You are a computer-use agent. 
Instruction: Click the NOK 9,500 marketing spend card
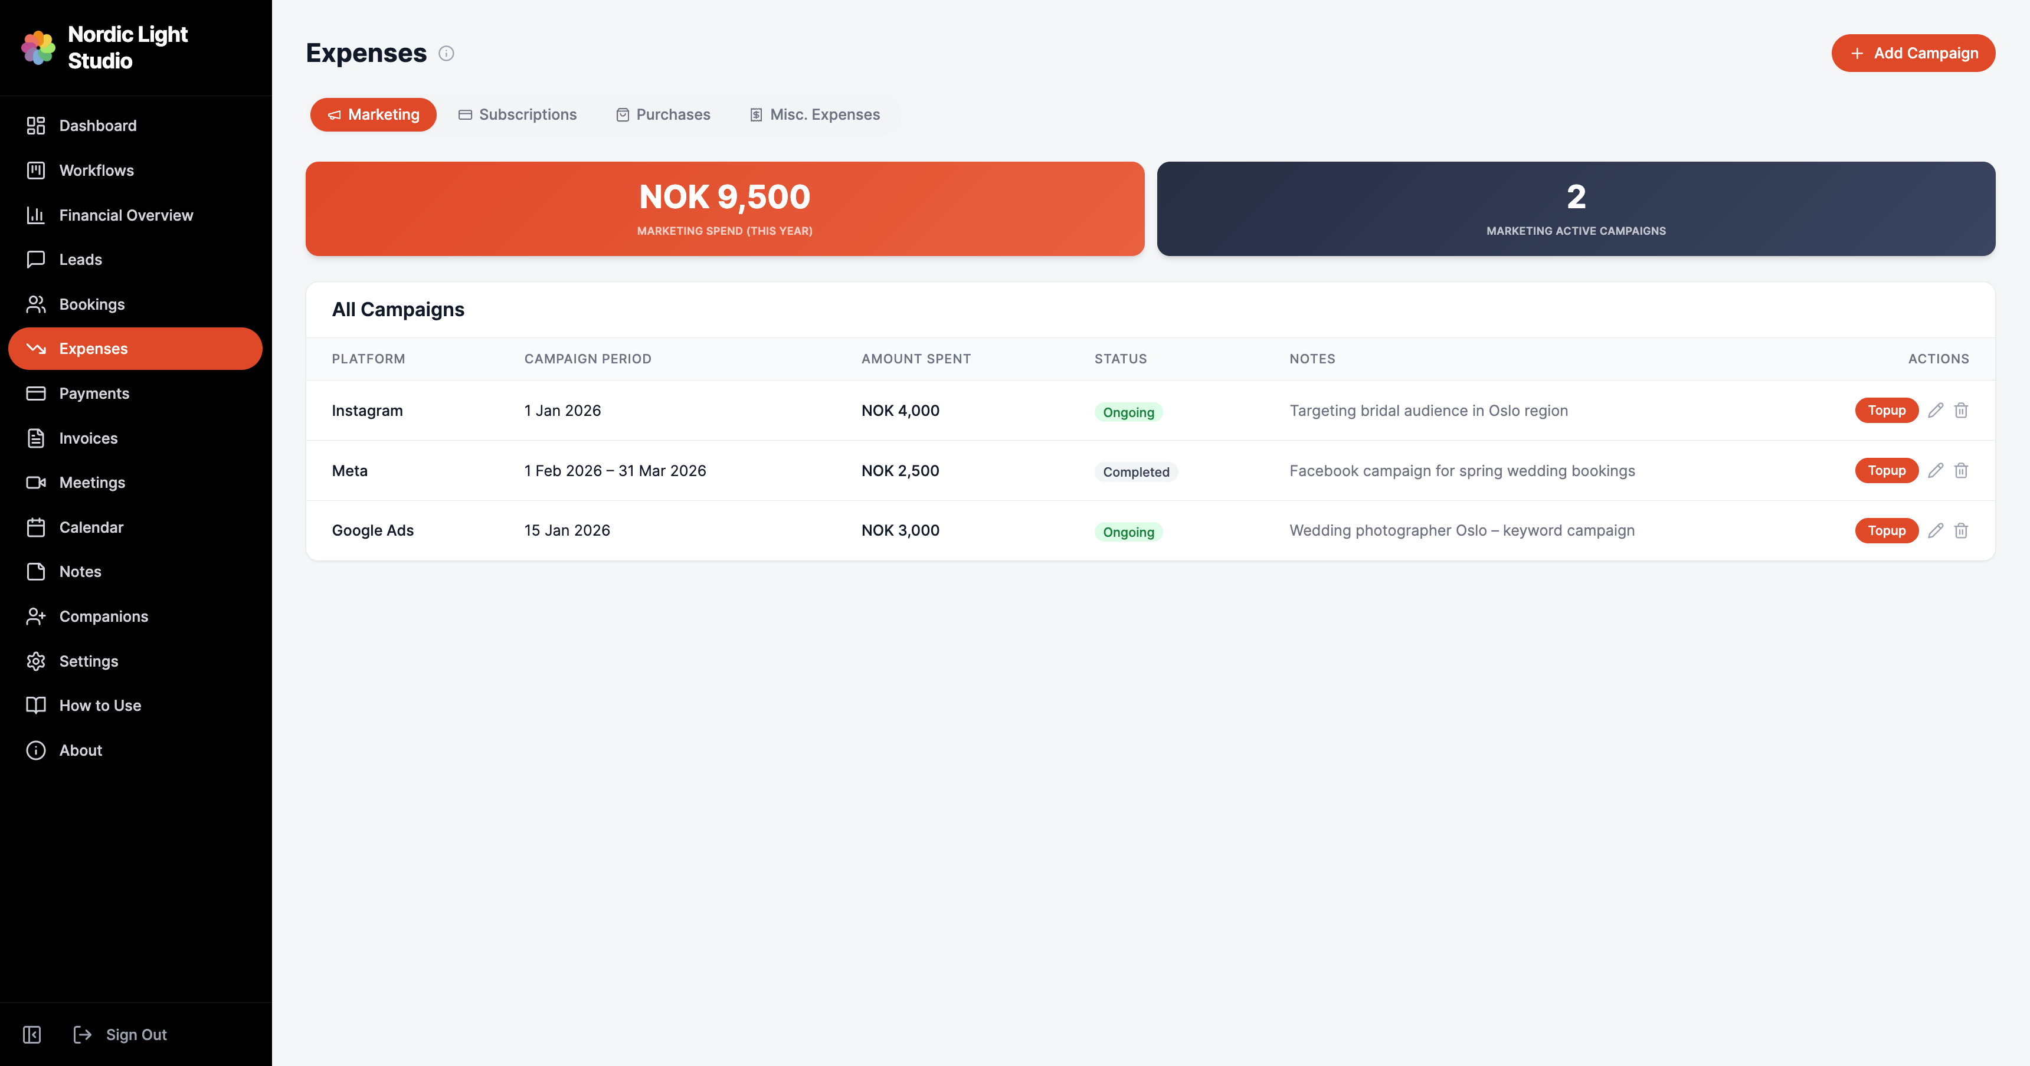tap(724, 209)
